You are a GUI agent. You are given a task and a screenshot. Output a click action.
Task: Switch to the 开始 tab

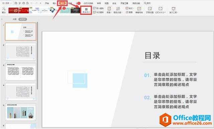point(47,3)
